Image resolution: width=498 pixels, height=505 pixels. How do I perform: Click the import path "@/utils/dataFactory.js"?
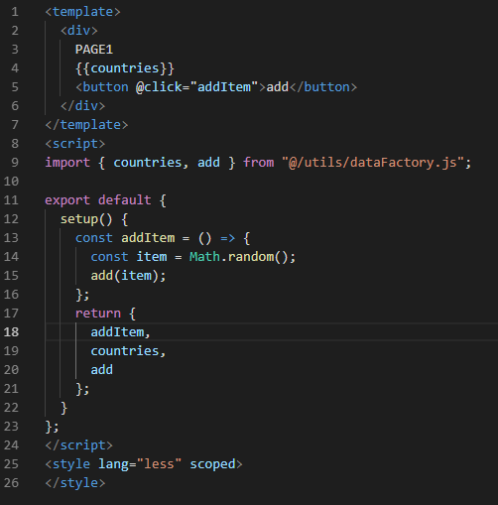[x=373, y=163]
